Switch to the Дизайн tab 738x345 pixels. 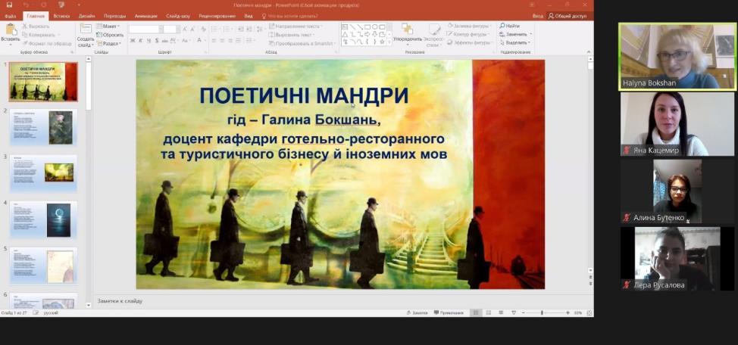(86, 16)
